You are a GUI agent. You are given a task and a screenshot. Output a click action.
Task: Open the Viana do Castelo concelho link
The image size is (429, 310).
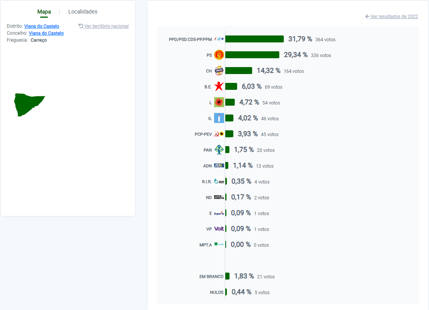[46, 33]
